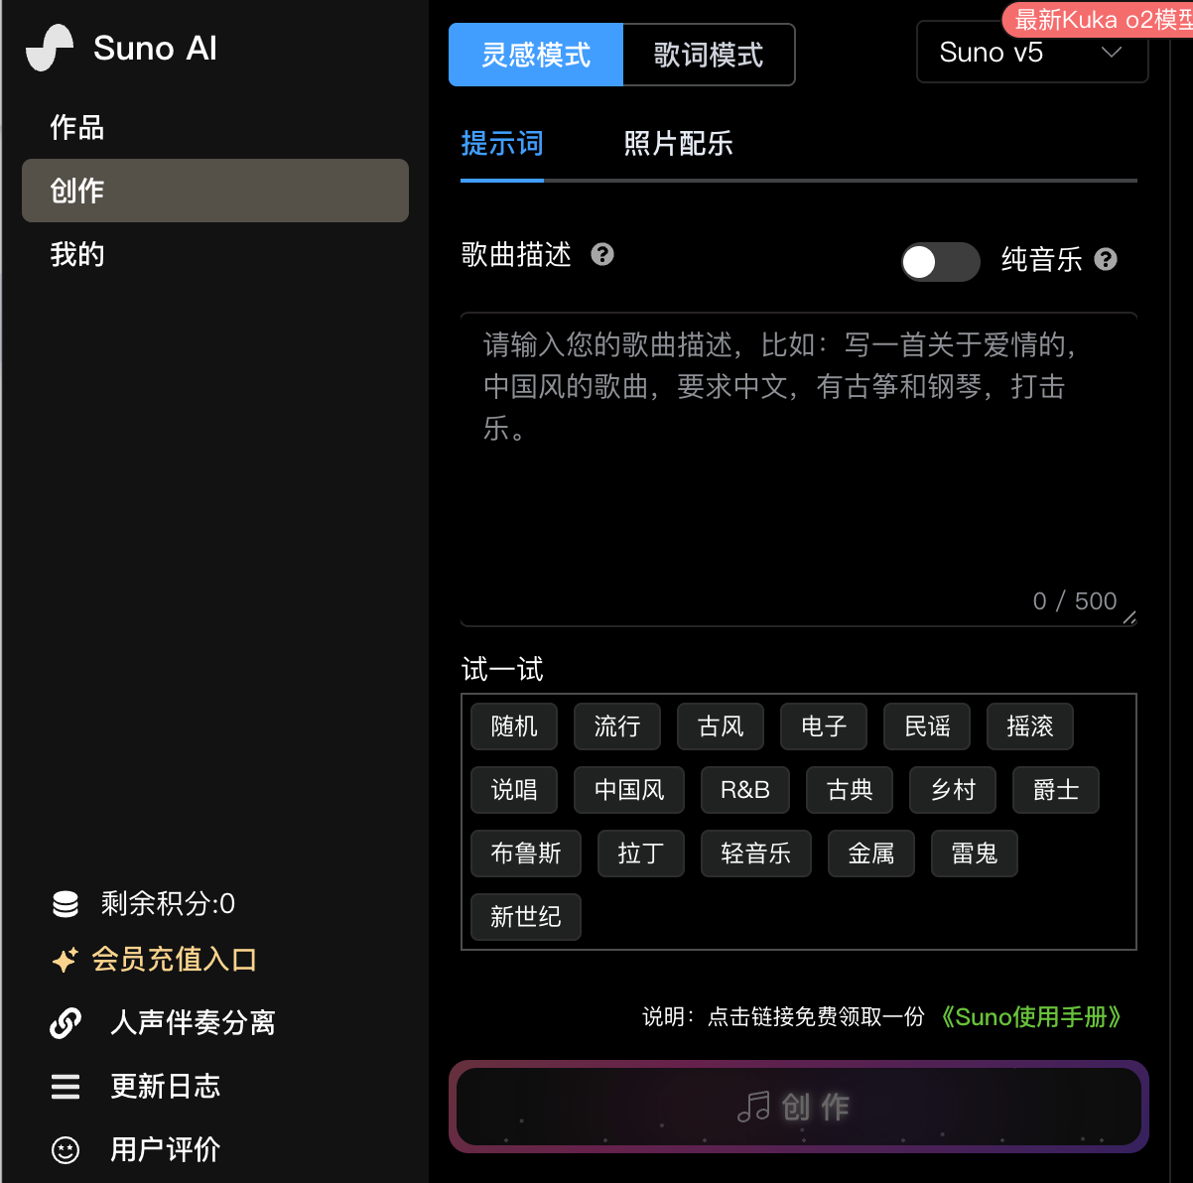Toggle the 纯音乐 instrumental switch
Viewport: 1193px width, 1183px height.
click(941, 262)
